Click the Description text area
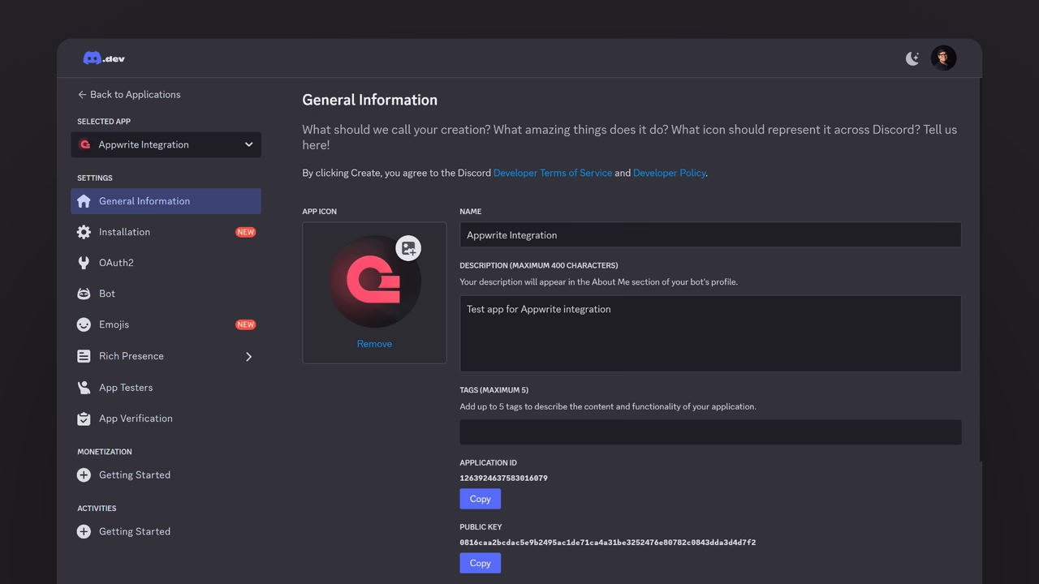1039x584 pixels. [710, 333]
